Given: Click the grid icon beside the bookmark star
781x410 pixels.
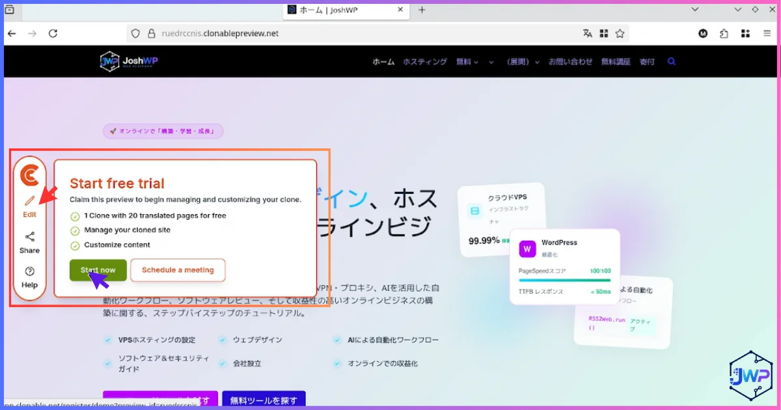Looking at the screenshot, I should 604,33.
